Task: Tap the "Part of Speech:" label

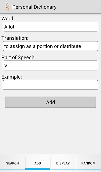Action: click(18, 57)
